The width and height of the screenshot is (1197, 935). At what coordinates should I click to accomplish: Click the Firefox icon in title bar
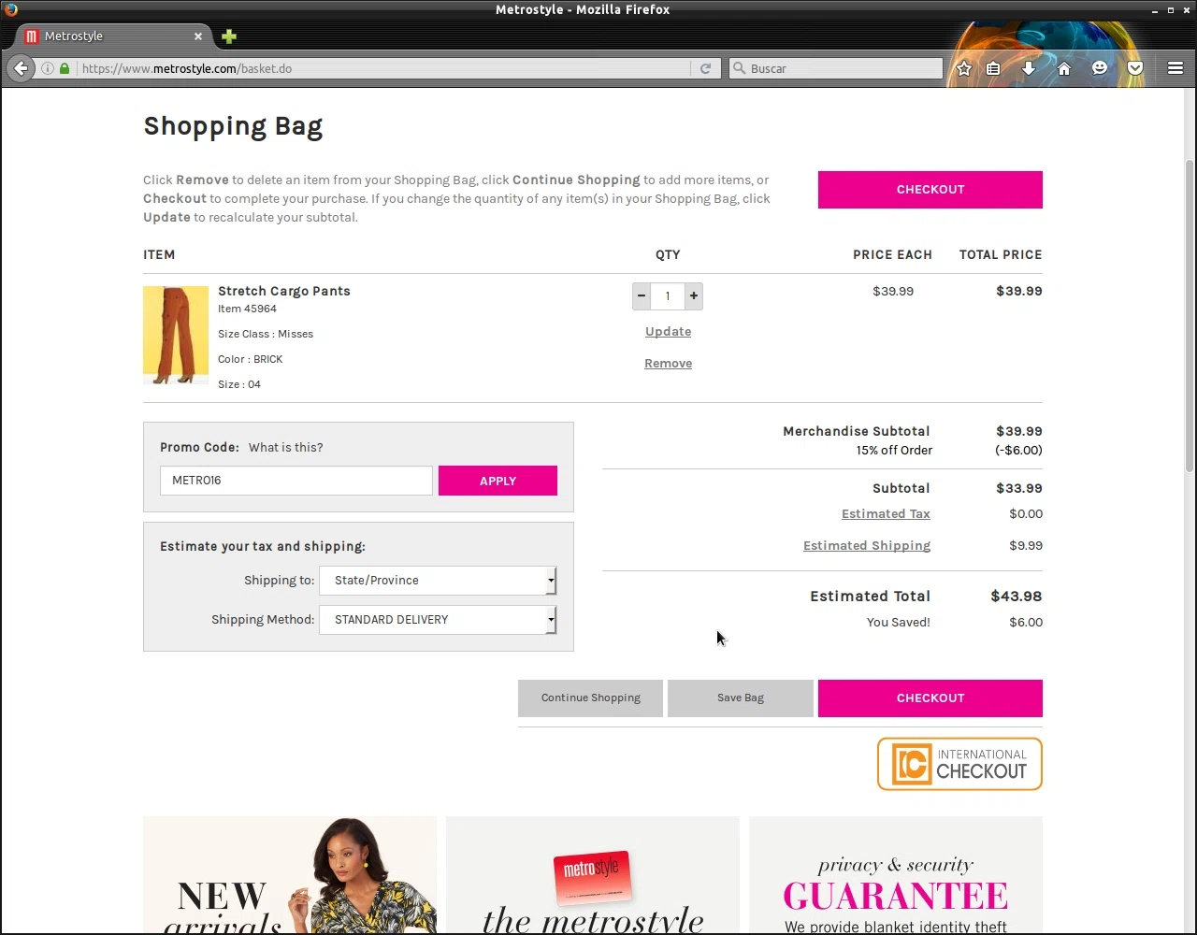pyautogui.click(x=10, y=9)
